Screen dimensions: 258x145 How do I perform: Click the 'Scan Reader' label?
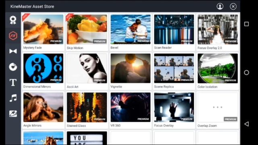coord(163,48)
